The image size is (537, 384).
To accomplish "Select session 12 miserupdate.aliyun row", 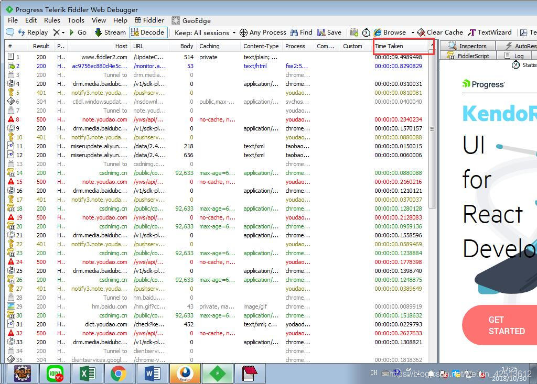I will (x=216, y=155).
